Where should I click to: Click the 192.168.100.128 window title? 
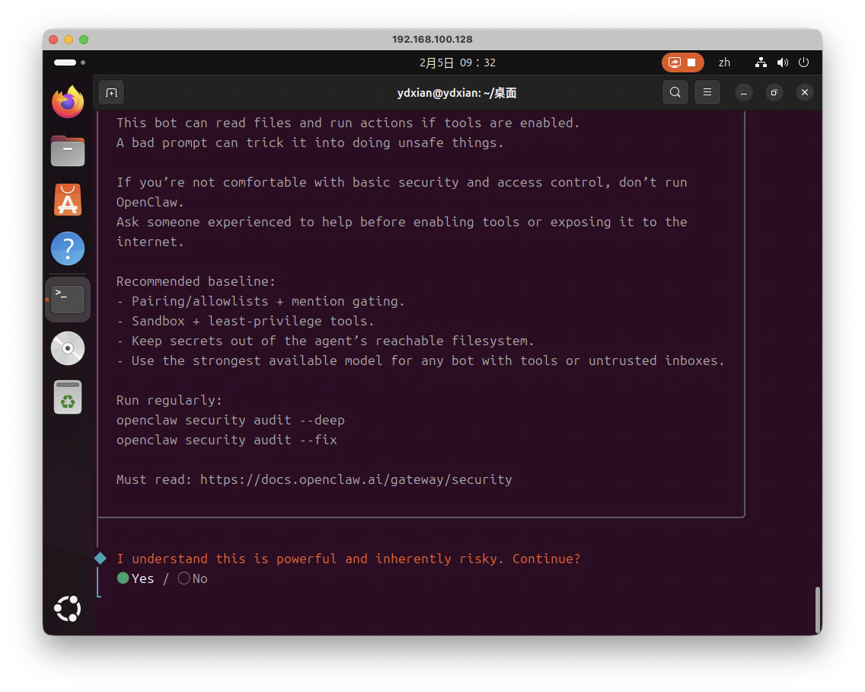click(x=432, y=39)
